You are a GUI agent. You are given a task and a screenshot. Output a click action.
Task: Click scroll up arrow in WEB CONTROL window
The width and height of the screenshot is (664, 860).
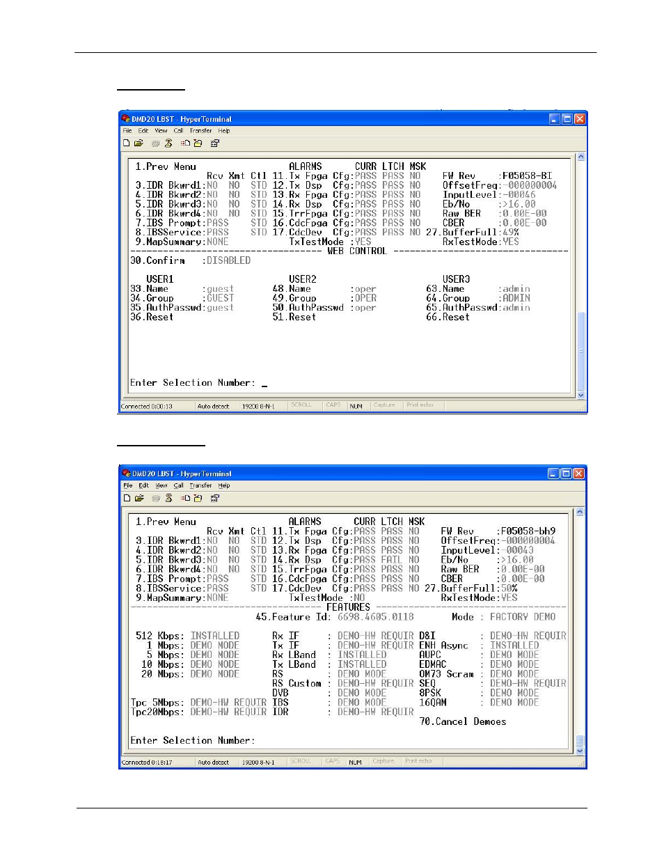point(581,157)
